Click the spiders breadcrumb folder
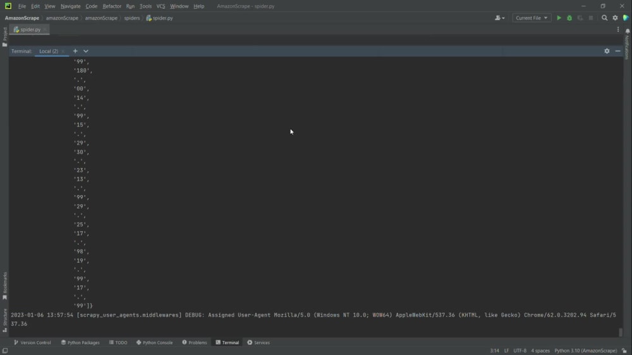 coord(132,18)
